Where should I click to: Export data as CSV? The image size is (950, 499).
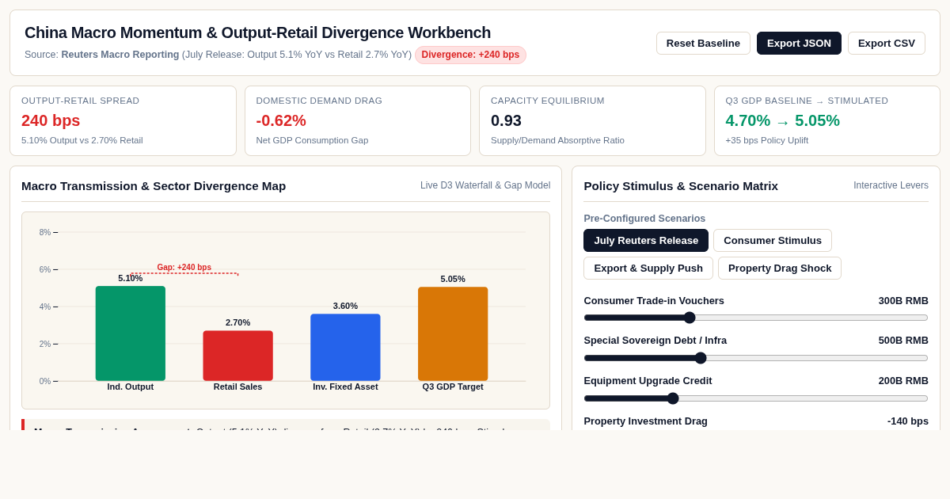[x=887, y=43]
